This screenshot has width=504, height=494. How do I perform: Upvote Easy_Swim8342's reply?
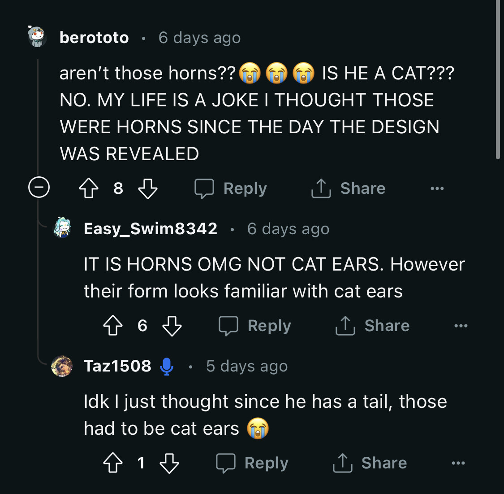click(113, 326)
